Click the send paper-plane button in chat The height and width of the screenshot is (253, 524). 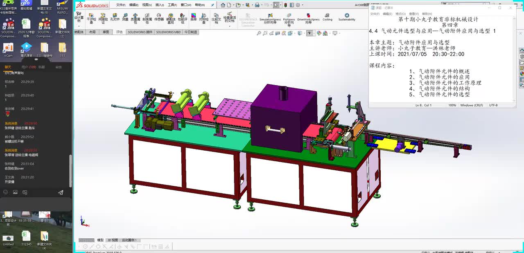61,192
